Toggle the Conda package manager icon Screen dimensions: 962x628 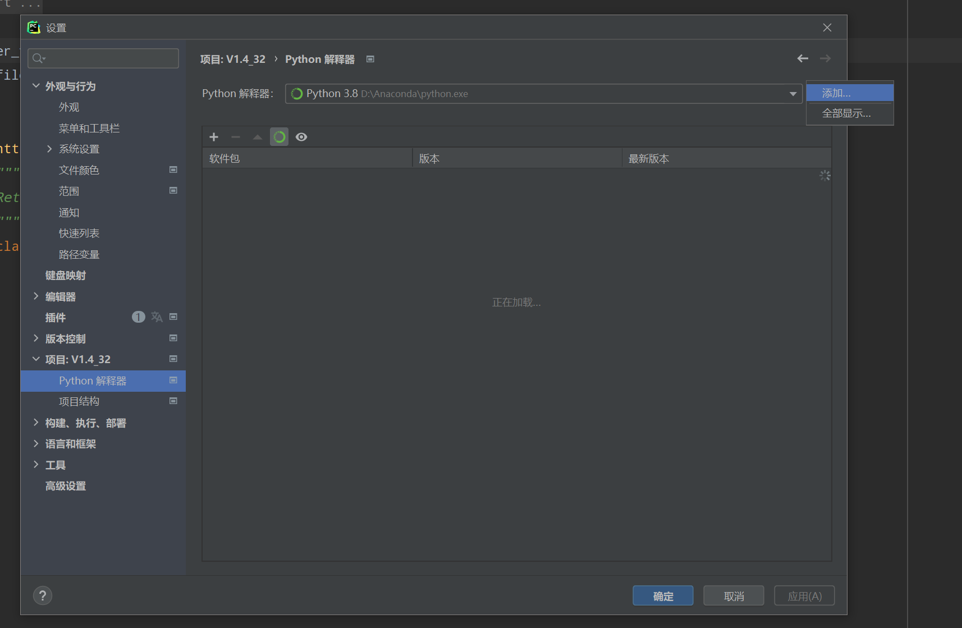[x=280, y=137]
